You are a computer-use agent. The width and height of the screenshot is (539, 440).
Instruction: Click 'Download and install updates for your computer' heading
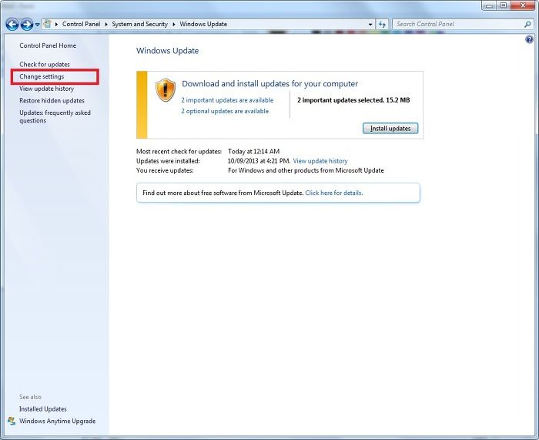coord(269,84)
